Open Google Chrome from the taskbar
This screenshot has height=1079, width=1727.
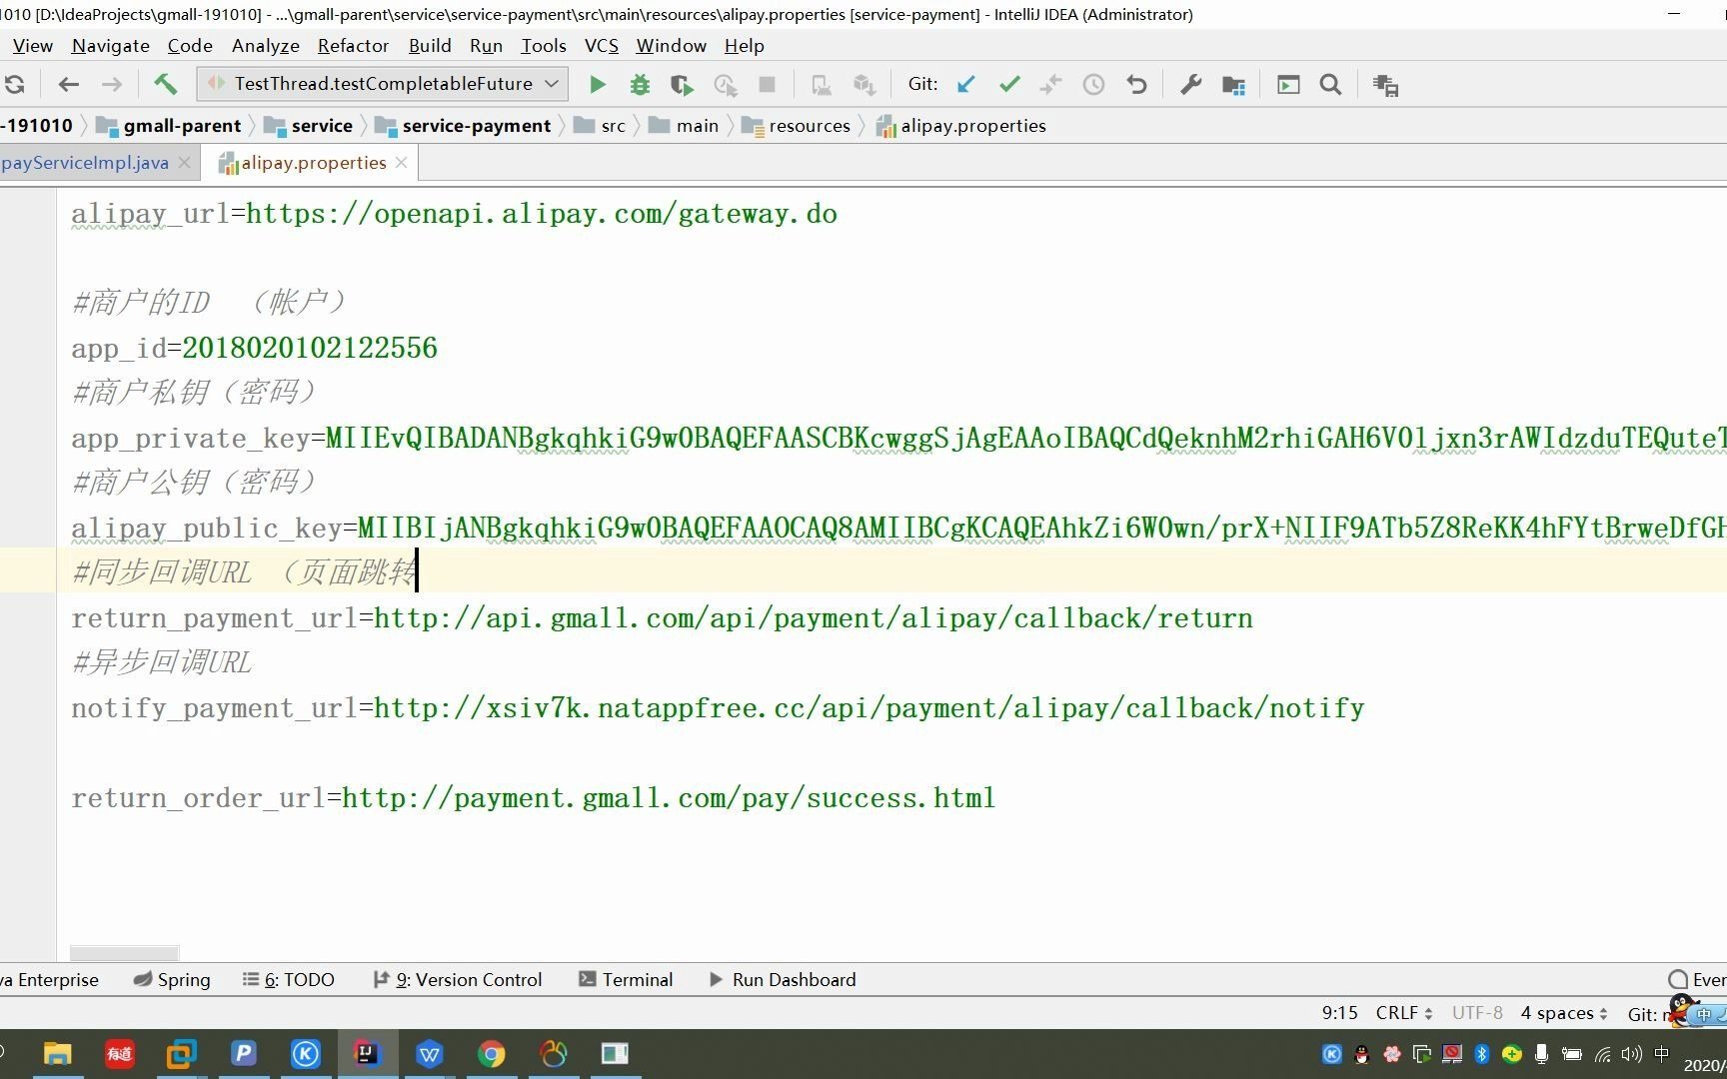[x=491, y=1054]
